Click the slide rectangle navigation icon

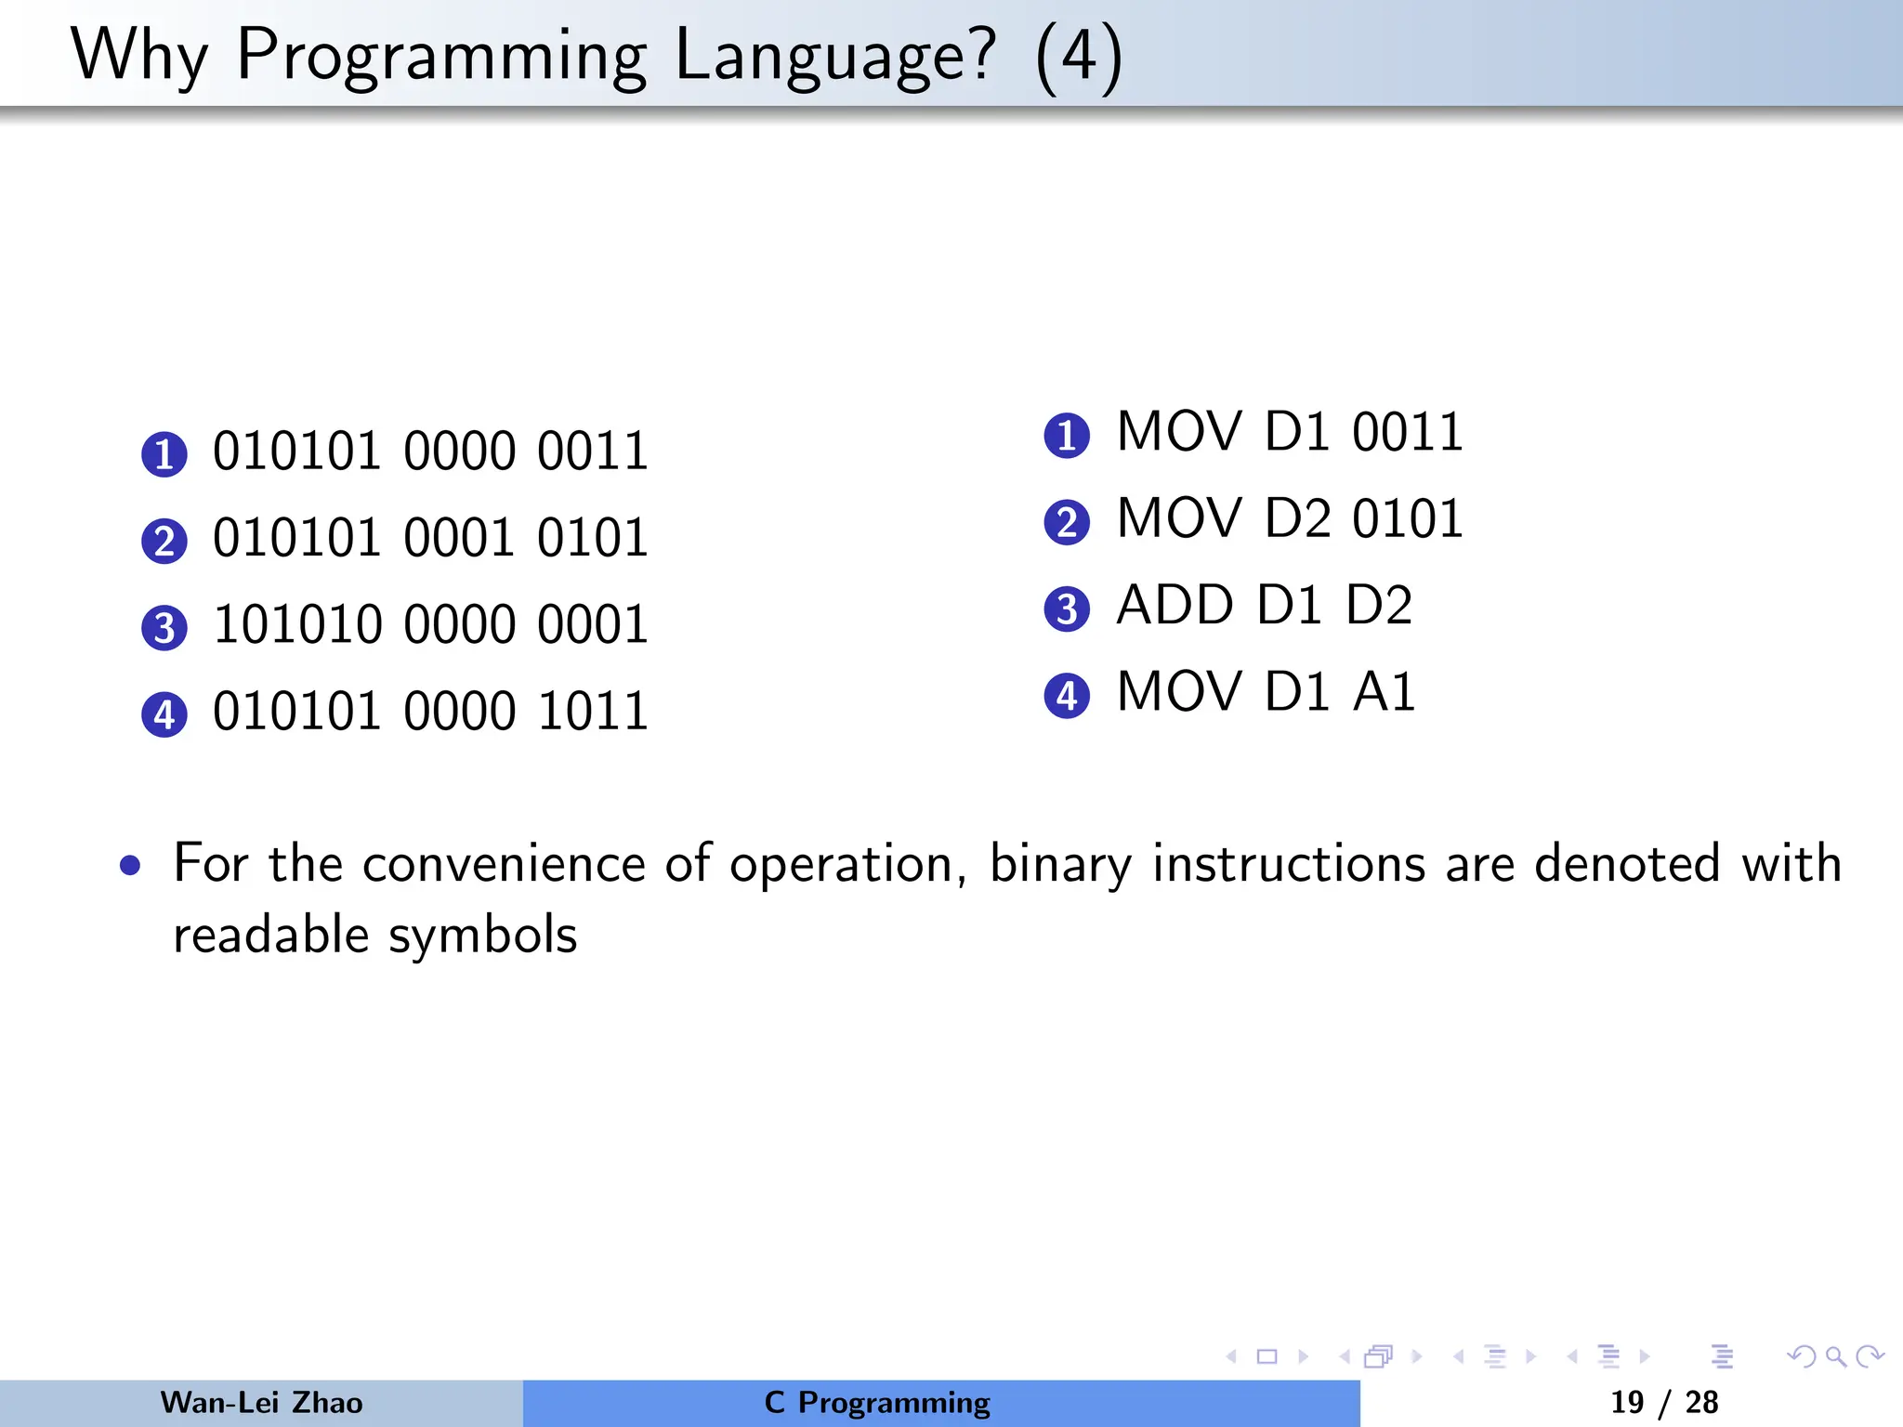(1266, 1356)
